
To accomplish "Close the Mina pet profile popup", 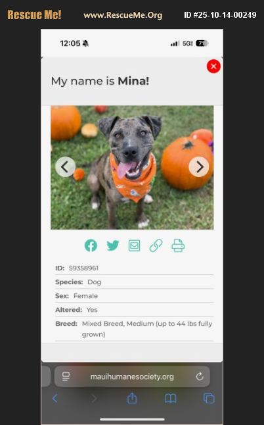I will (x=213, y=66).
